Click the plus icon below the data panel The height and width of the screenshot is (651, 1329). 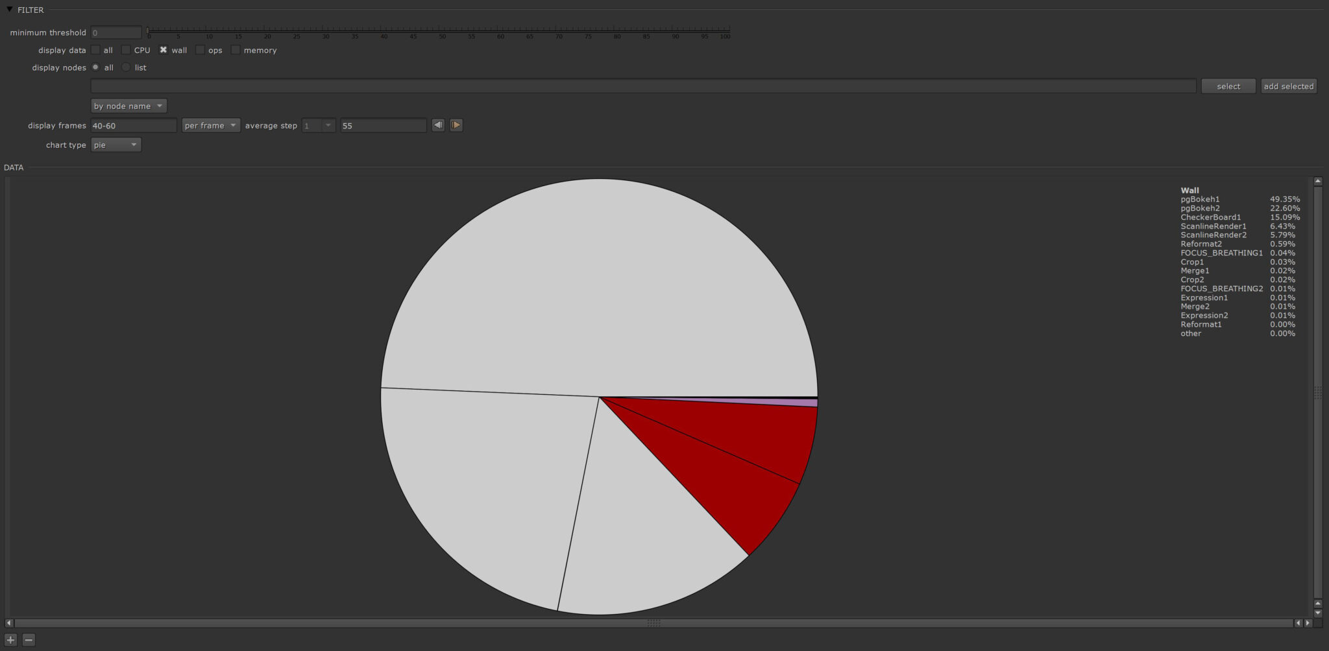(x=10, y=639)
